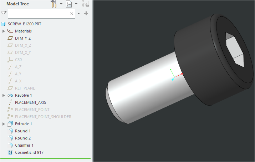Click the Cosmetic id 917 thread icon
Viewport: 255px width, 162px height.
[x=10, y=152]
